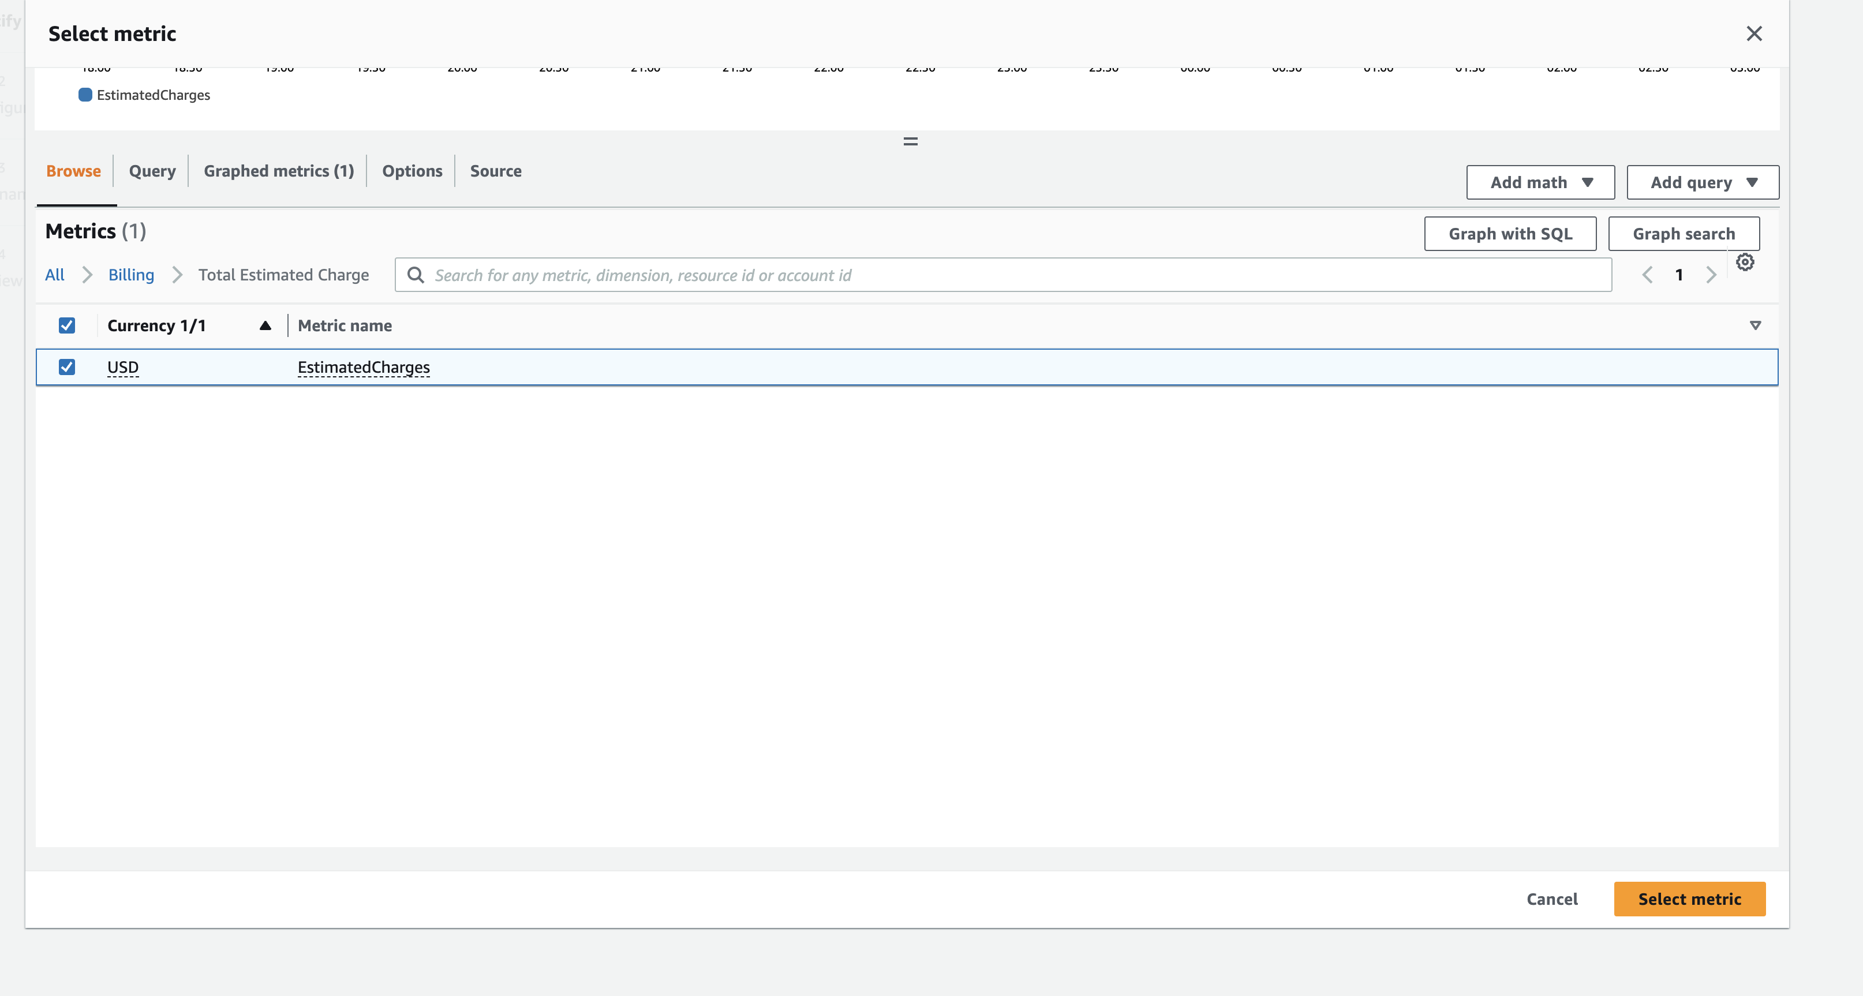Go to next metrics page arrow
This screenshot has height=996, width=1863.
pyautogui.click(x=1711, y=275)
